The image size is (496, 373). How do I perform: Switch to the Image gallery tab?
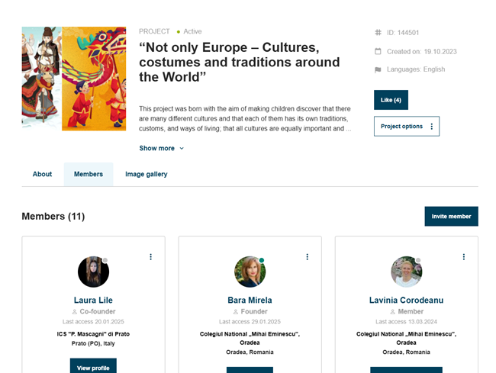[x=147, y=174]
